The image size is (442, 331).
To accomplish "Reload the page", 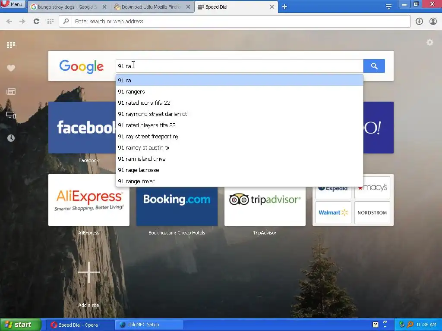I will (x=36, y=22).
